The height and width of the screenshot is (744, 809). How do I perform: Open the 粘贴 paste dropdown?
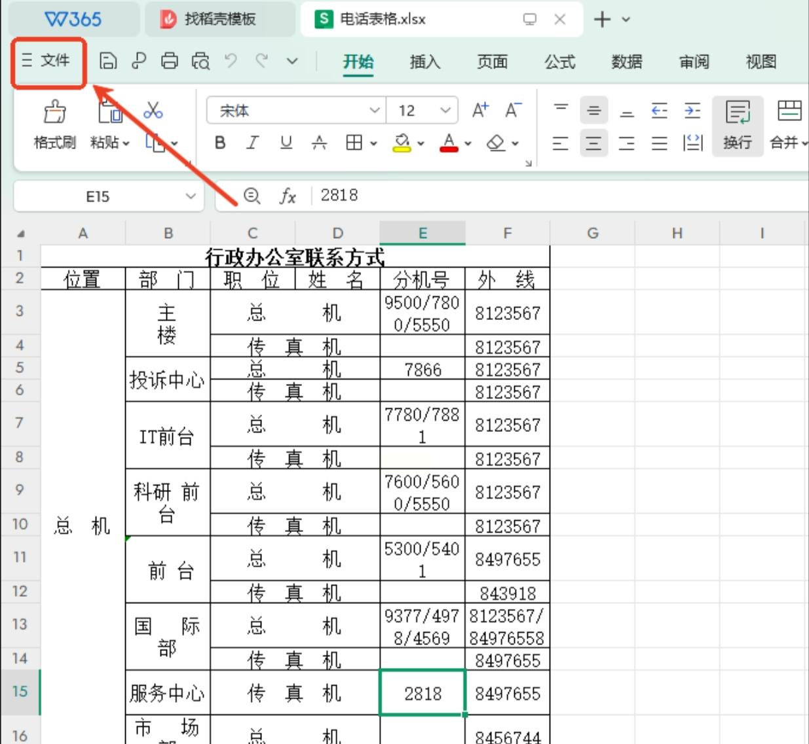[110, 143]
